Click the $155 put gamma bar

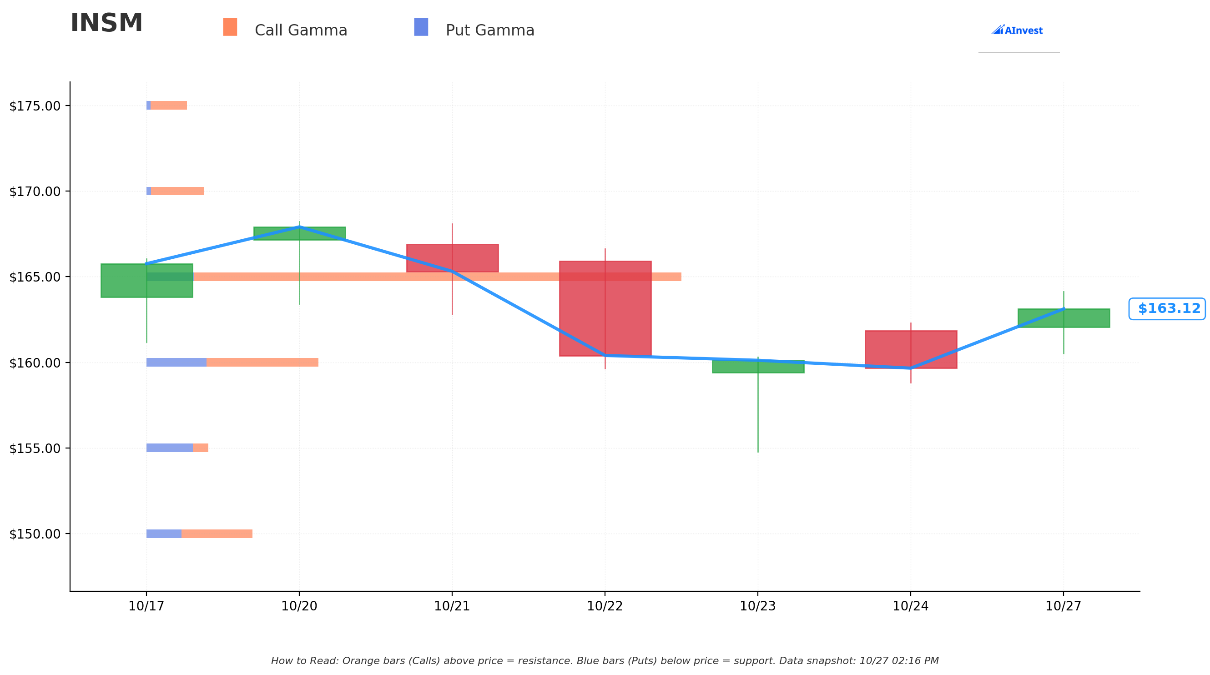[x=170, y=448]
